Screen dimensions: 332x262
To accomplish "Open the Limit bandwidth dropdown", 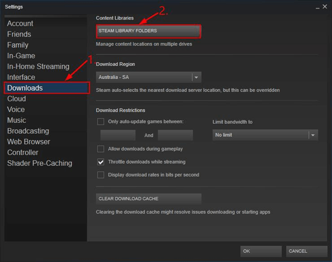I will tap(313, 135).
